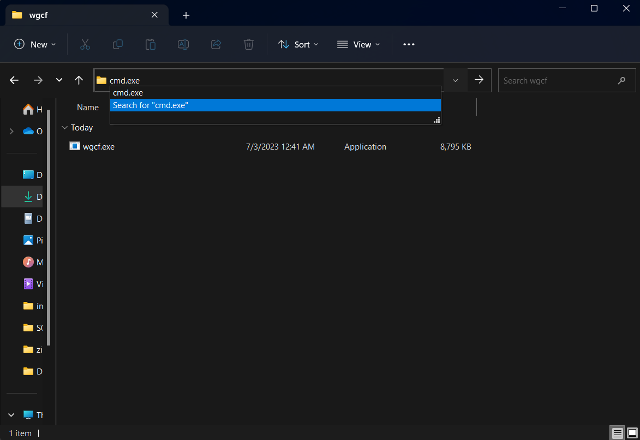Collapse the Today group

click(x=64, y=128)
